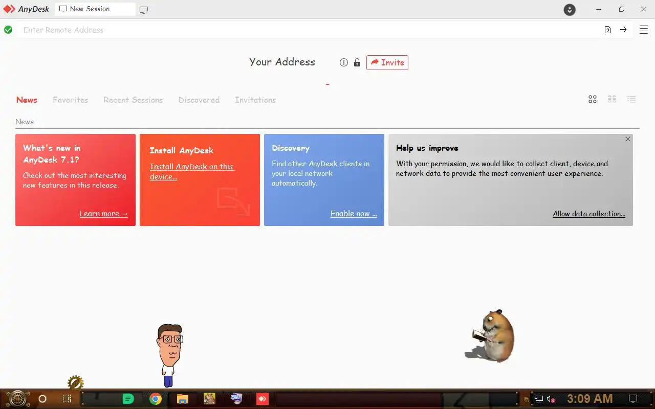
Task: Click the 3:09 AM clock
Action: (x=589, y=399)
